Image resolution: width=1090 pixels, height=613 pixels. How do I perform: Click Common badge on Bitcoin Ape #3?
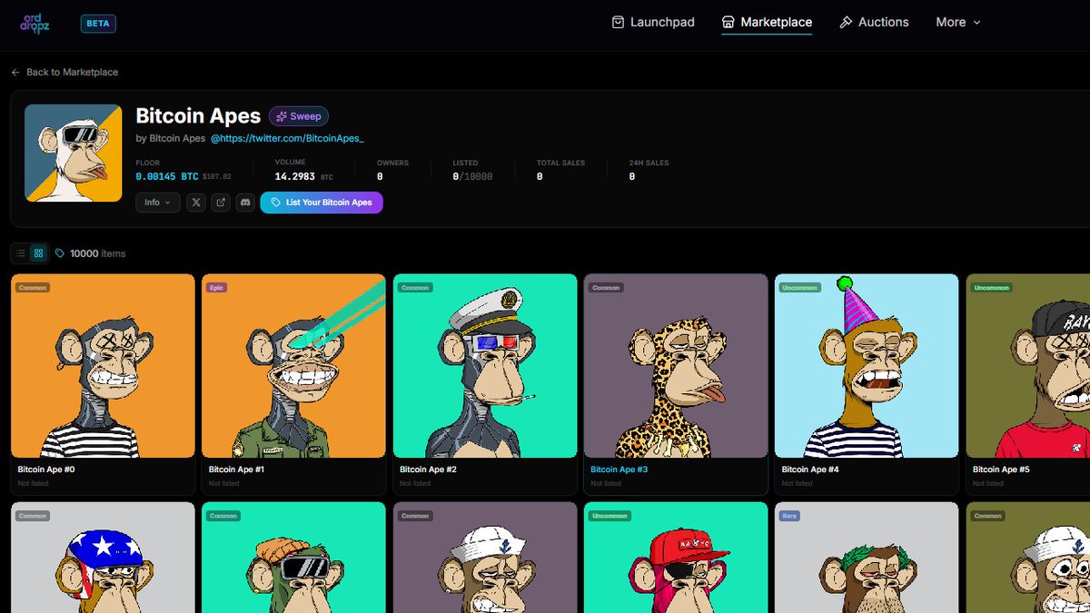pyautogui.click(x=606, y=288)
